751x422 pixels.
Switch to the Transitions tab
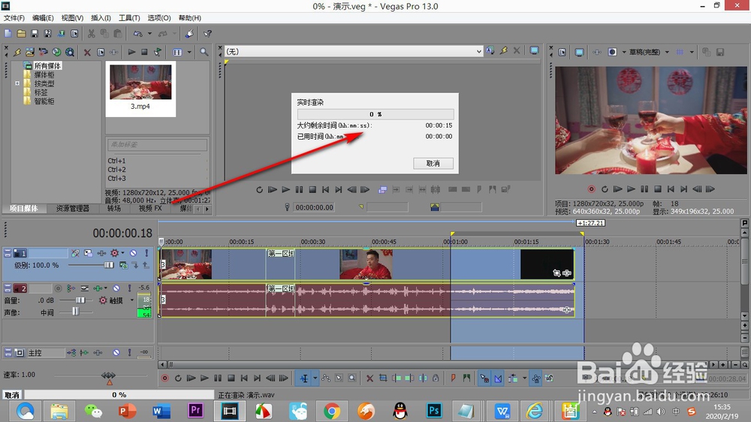[114, 208]
